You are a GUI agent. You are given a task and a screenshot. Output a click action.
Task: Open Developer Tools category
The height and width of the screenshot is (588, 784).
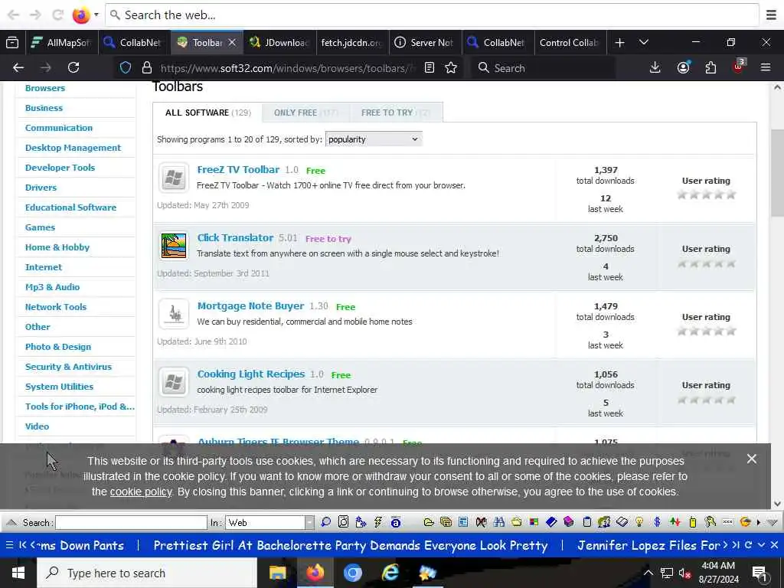pos(60,168)
